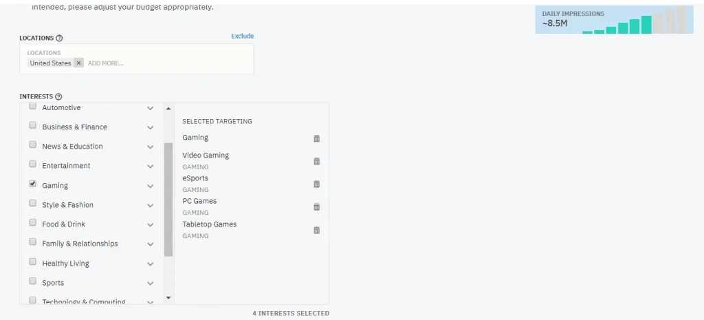Image resolution: width=704 pixels, height=320 pixels.
Task: Check the Food & Drink checkbox
Action: click(x=33, y=222)
